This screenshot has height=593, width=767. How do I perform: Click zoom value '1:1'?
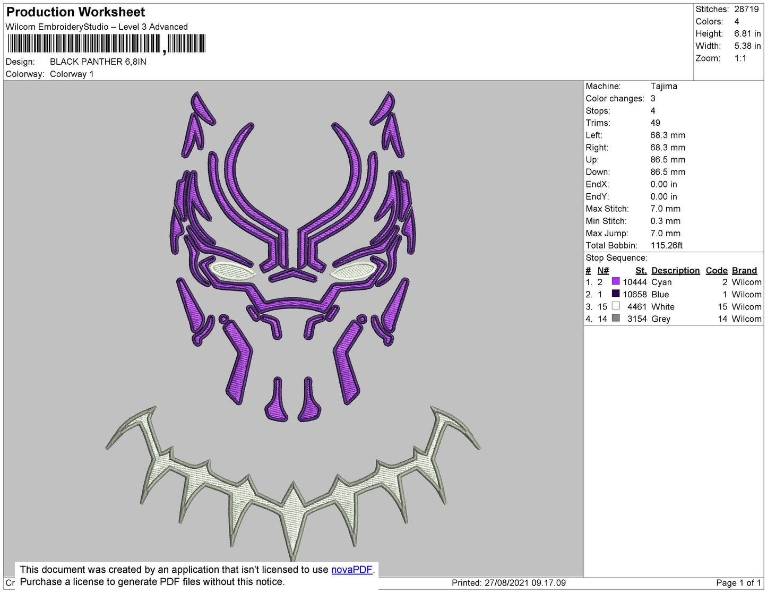tap(740, 58)
